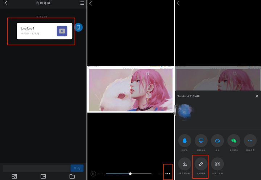Screen dimensions: 261x180
Task: Open the file folder picker icon
Action: click(x=72, y=176)
